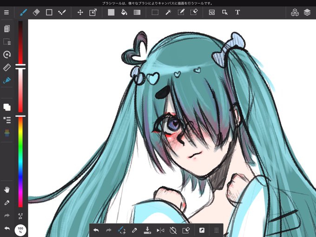The image size is (316, 237).
Task: Reset canvas rotation in bottom bar
Action: click(x=173, y=230)
